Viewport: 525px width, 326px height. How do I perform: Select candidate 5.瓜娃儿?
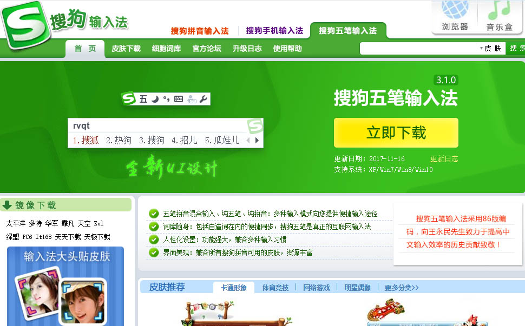(x=222, y=140)
